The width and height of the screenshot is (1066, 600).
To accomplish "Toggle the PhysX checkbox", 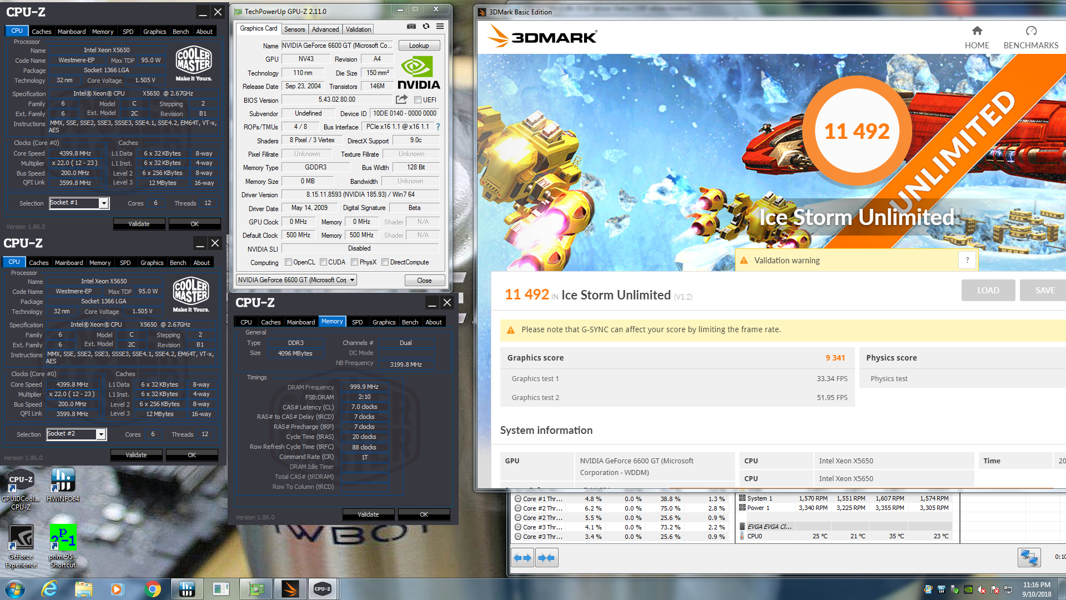I will pos(354,262).
